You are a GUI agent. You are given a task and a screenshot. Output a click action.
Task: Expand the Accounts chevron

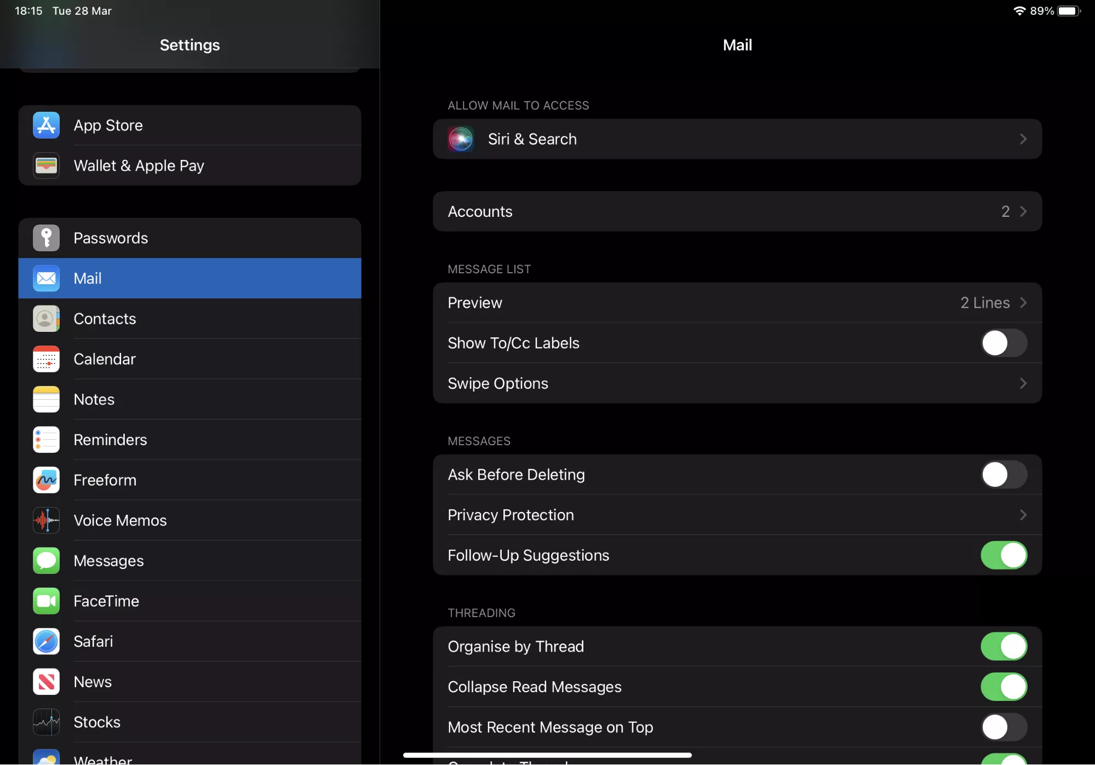(x=1023, y=211)
